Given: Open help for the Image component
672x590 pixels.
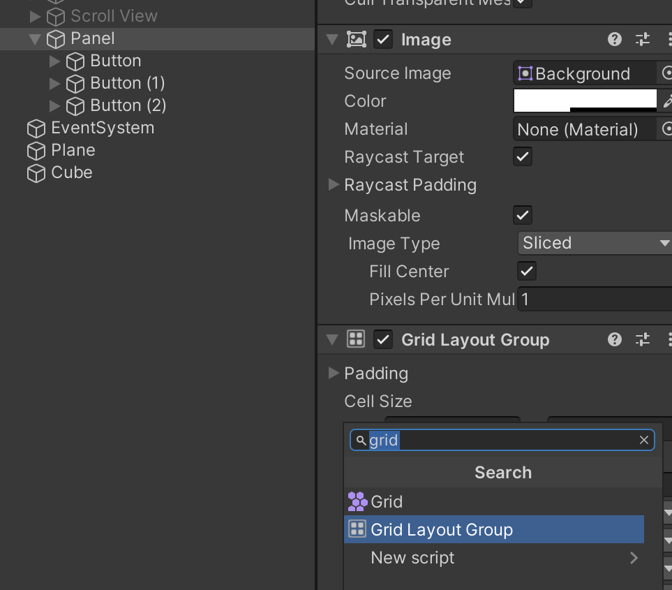Looking at the screenshot, I should coord(615,40).
